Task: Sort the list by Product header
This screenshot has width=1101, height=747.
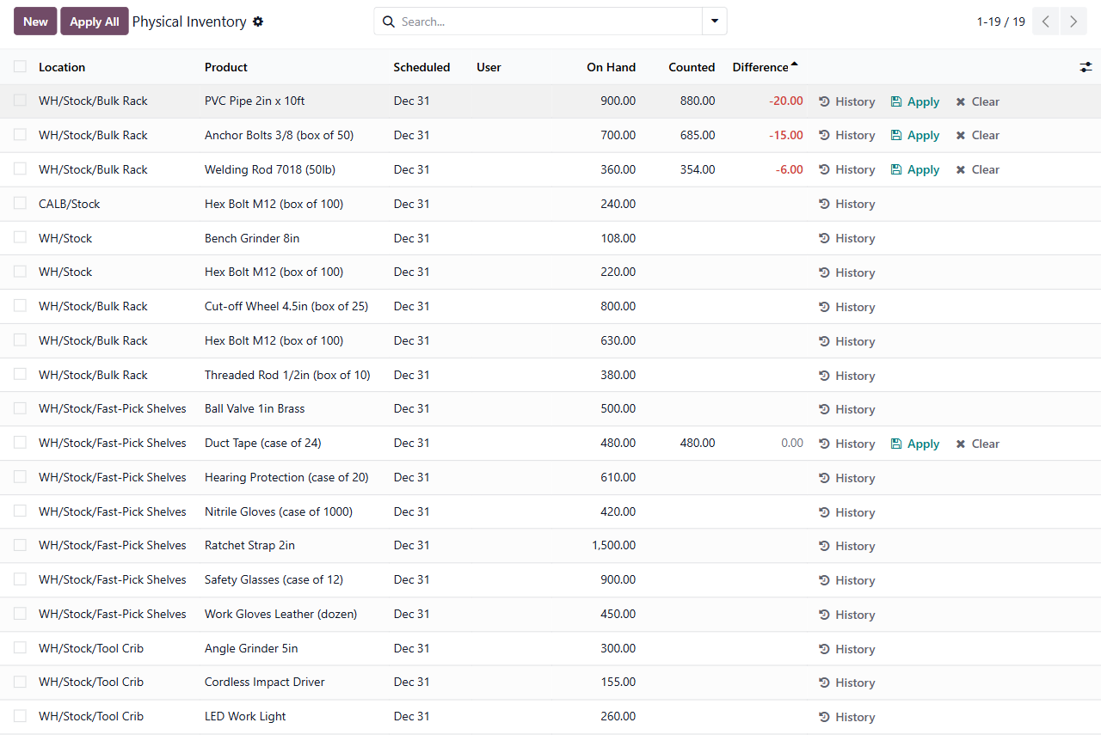Action: tap(226, 67)
